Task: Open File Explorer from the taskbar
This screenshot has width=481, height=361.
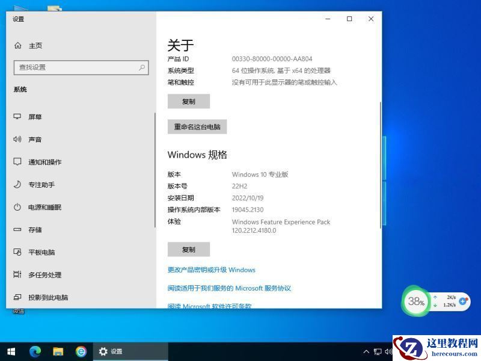Action: [58, 351]
